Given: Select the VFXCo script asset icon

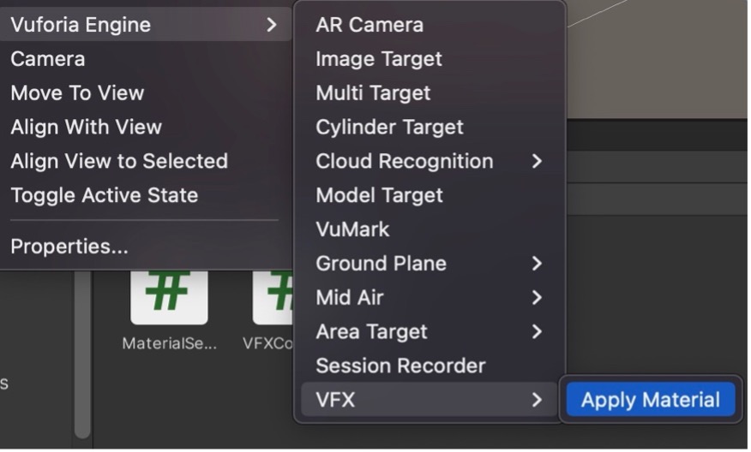Looking at the screenshot, I should click(273, 298).
